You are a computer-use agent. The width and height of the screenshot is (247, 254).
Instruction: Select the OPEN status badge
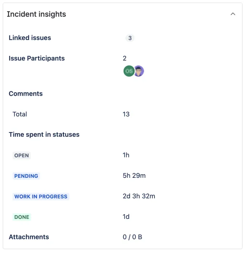tap(21, 155)
